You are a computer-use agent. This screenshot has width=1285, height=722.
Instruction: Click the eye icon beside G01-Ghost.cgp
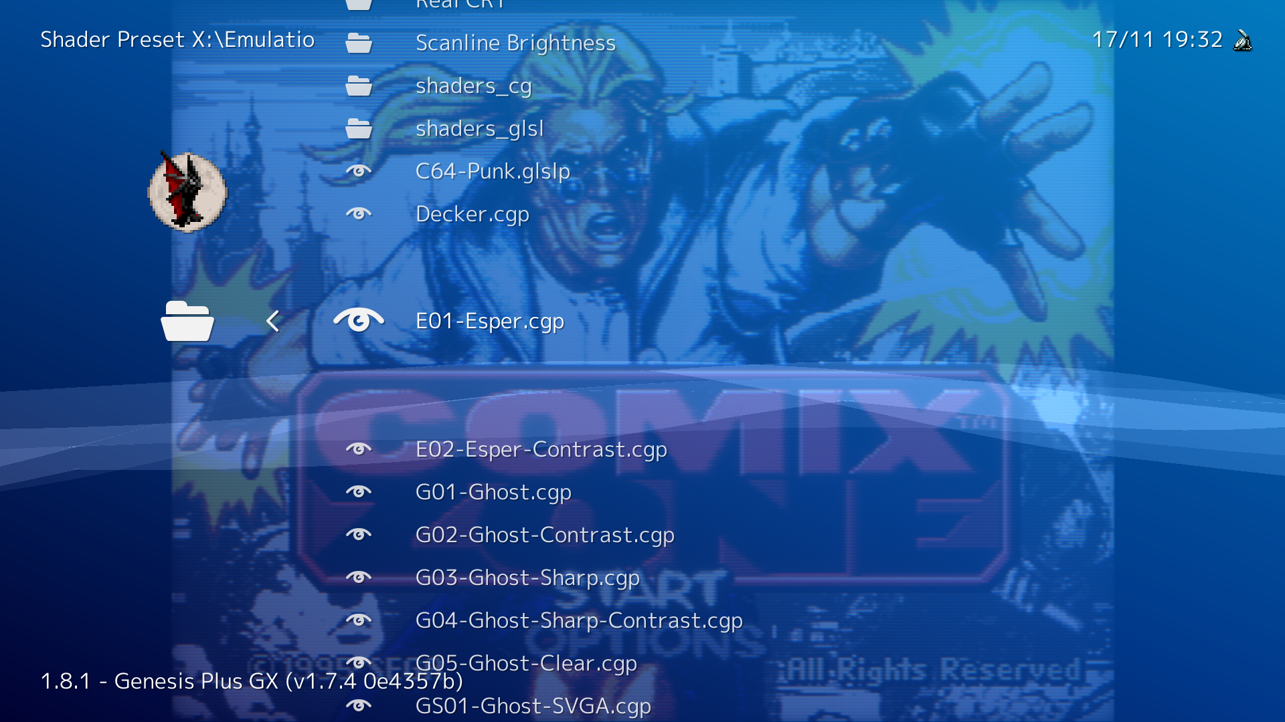tap(359, 492)
